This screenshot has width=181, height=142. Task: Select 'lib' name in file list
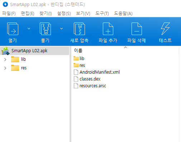click(x=82, y=58)
